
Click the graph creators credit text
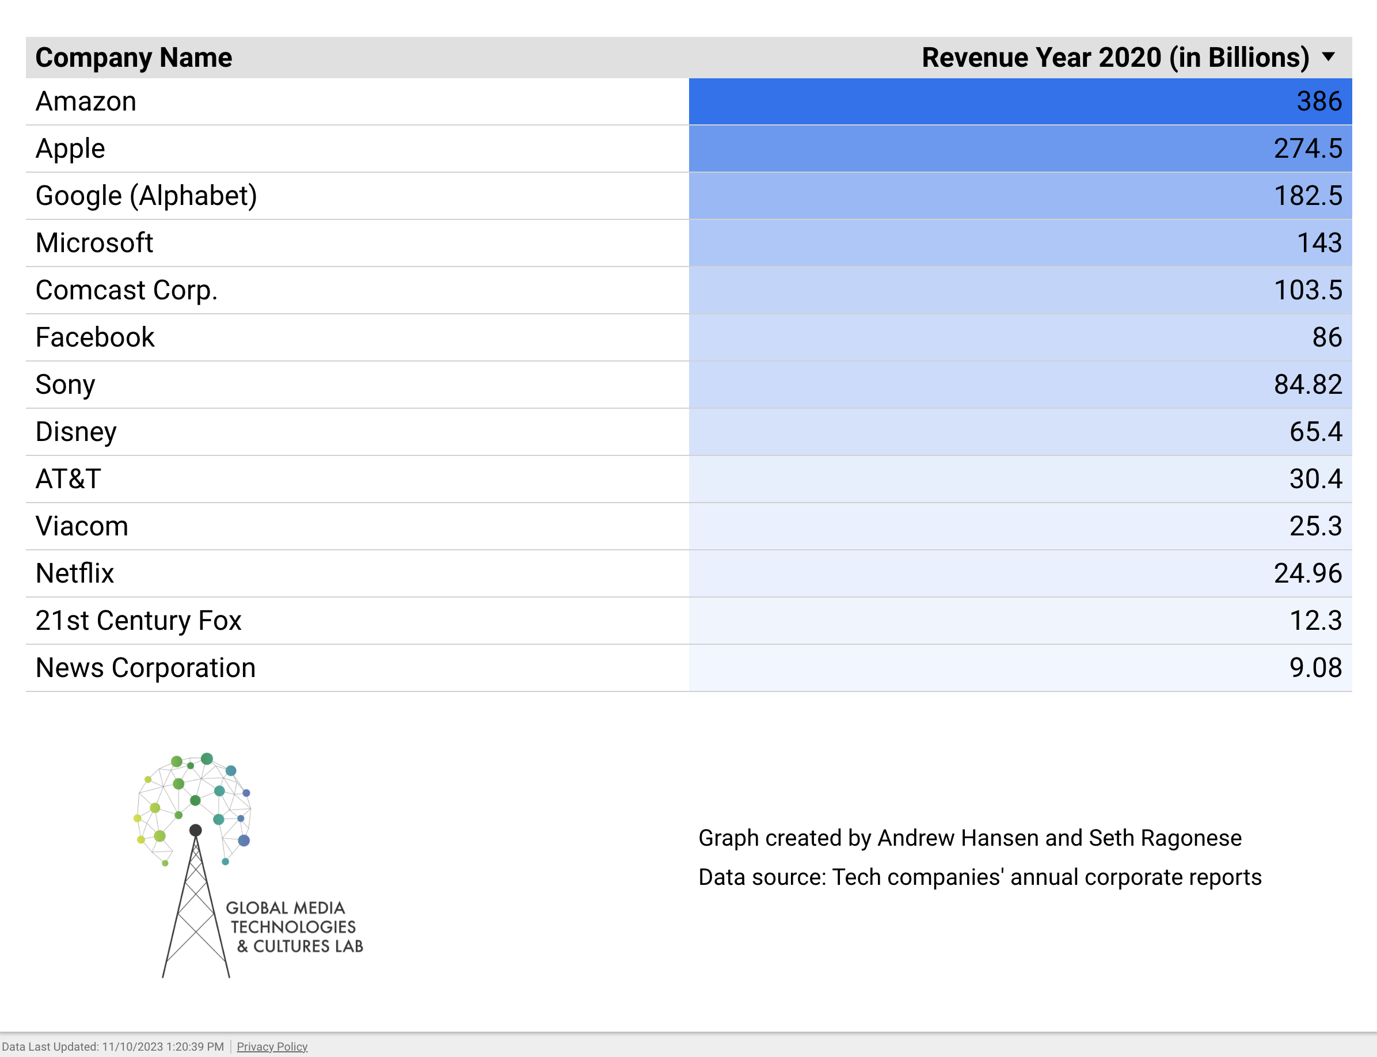(x=969, y=838)
